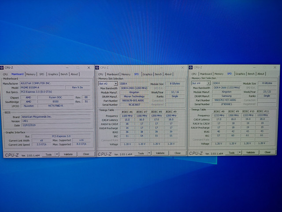Image resolution: width=282 pixels, height=212 pixels.
Task: Open the Slot #4 memory slot dropdown
Action: pos(209,83)
